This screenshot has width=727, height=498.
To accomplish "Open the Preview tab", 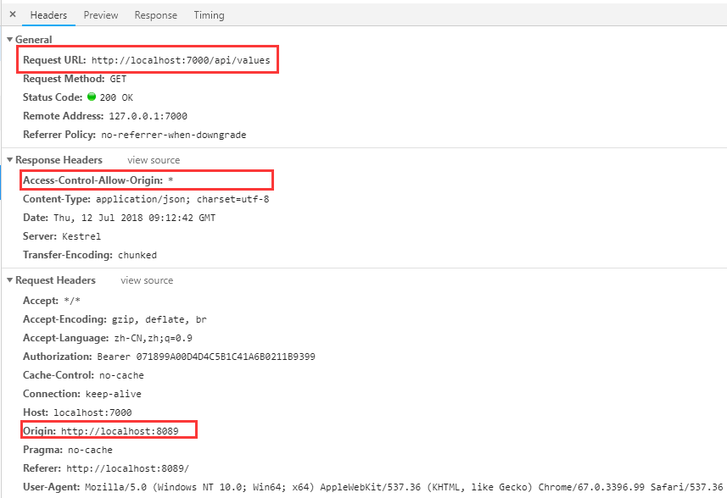I will pos(101,15).
